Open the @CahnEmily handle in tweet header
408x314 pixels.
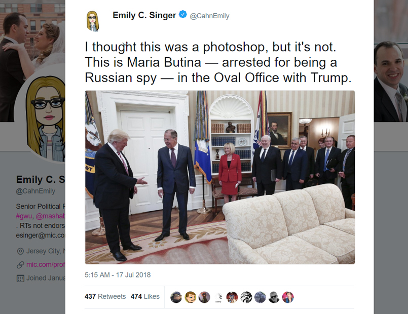[x=209, y=16]
